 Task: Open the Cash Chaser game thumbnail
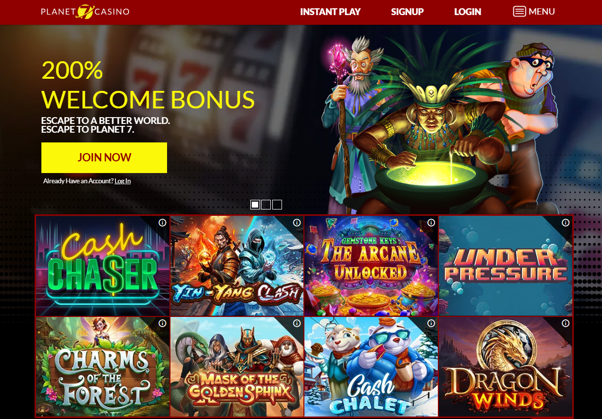click(x=102, y=266)
